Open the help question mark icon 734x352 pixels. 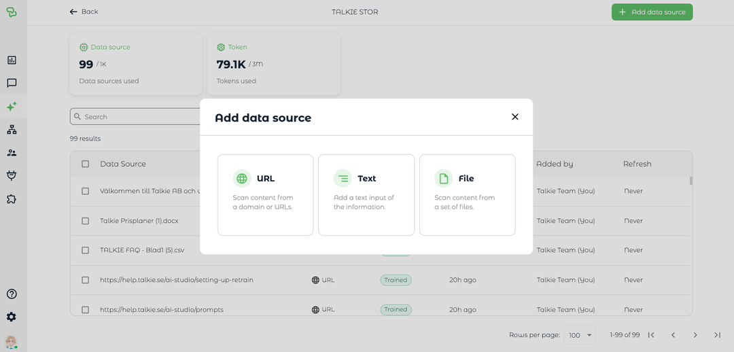point(12,294)
